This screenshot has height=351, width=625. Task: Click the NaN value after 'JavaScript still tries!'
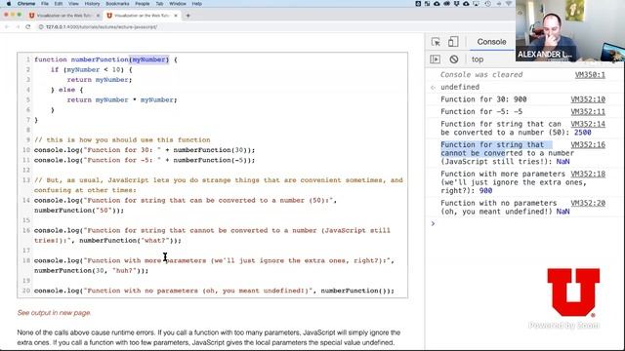[x=562, y=162]
